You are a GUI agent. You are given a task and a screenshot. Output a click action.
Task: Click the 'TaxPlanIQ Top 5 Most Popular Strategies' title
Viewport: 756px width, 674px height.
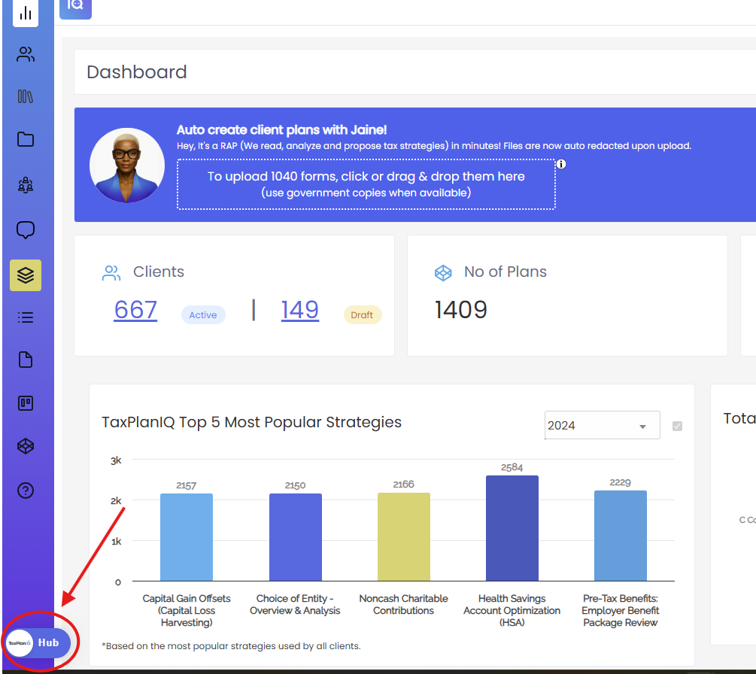252,422
